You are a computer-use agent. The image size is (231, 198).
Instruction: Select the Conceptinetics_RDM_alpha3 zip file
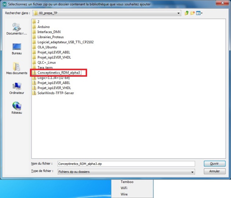(58, 73)
